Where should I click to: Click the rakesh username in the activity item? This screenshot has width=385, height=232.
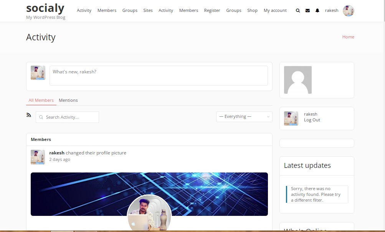[56, 152]
